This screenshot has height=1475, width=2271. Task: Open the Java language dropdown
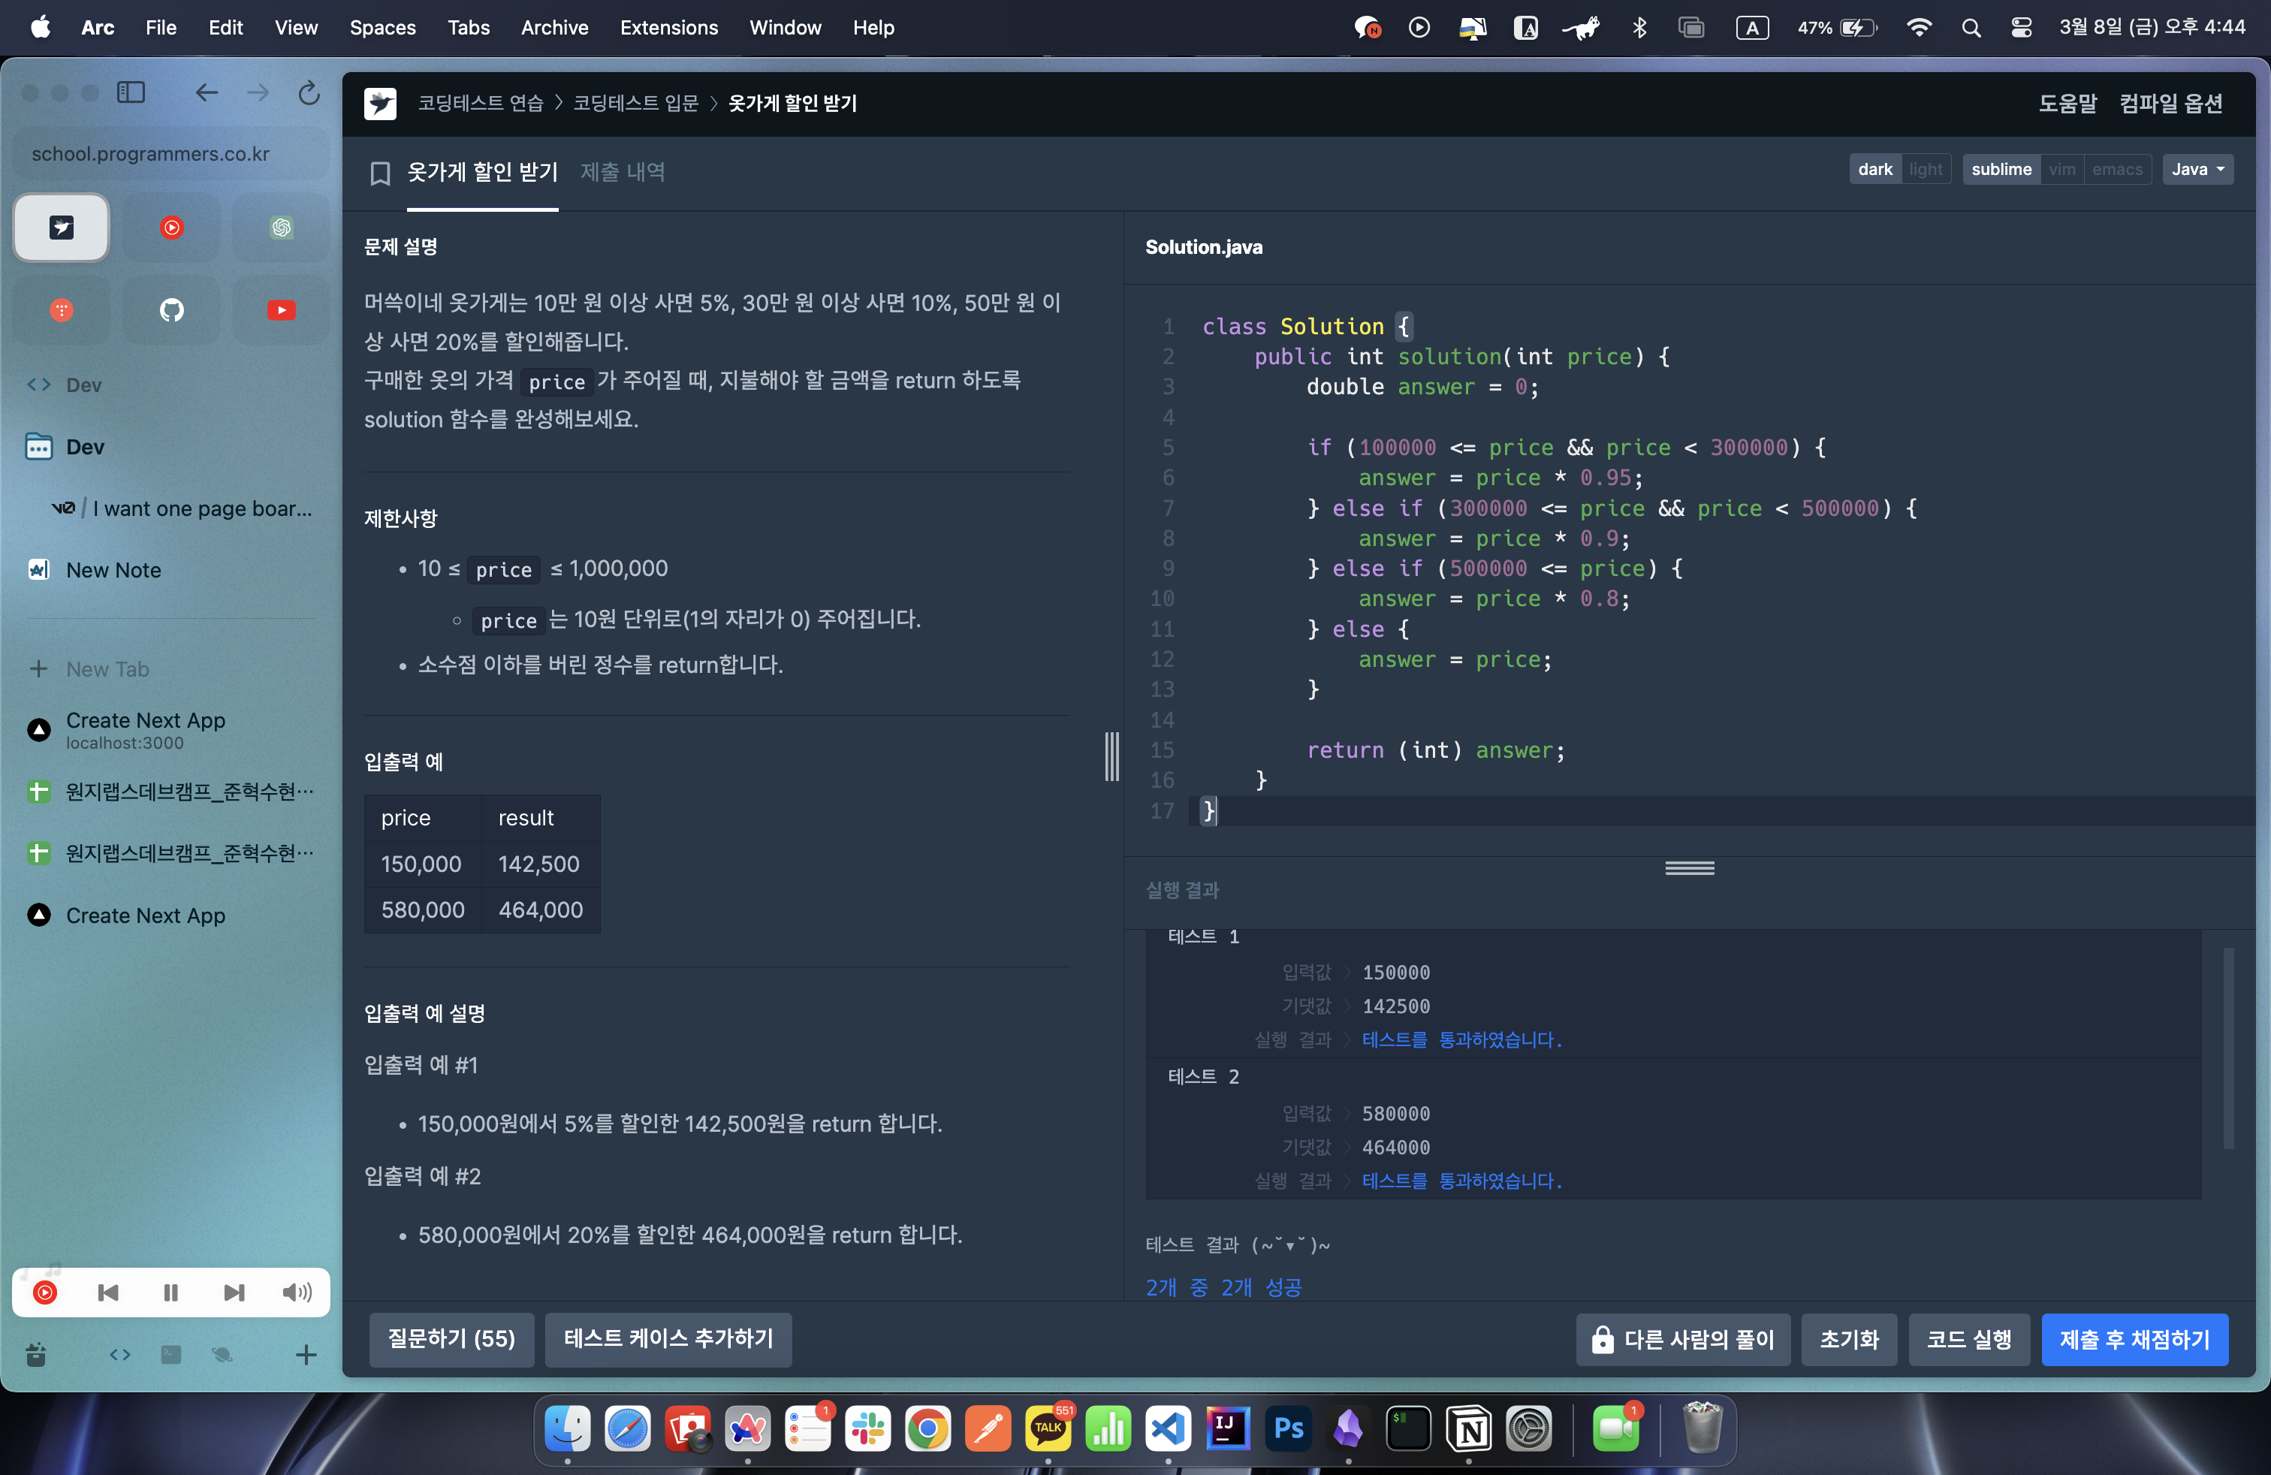[x=2197, y=170]
